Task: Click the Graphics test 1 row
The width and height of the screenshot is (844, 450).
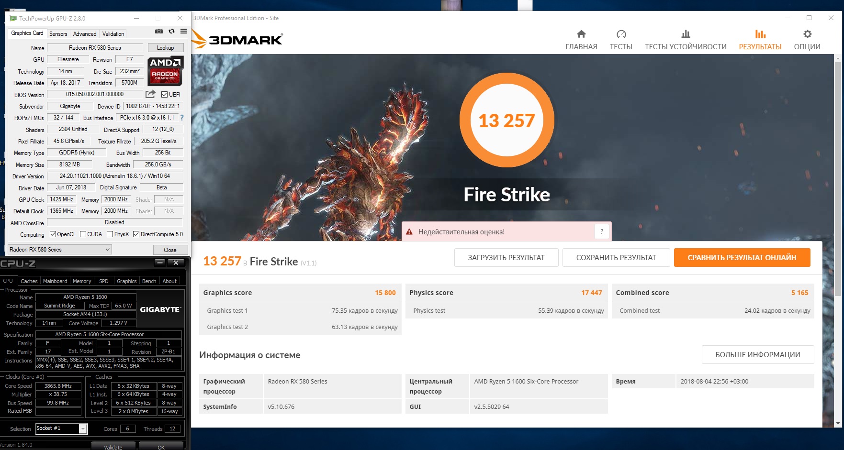Action: [x=300, y=310]
